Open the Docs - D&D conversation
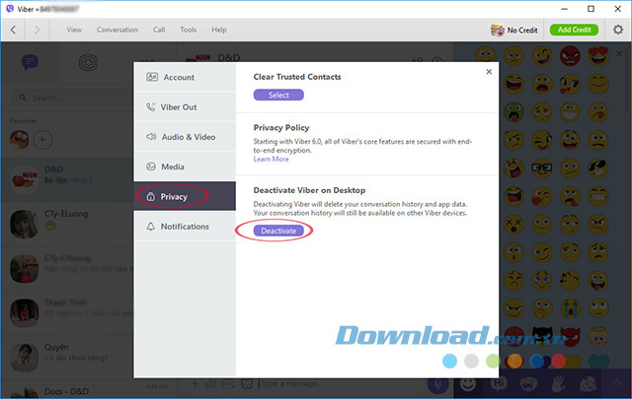The image size is (632, 399). pyautogui.click(x=67, y=390)
